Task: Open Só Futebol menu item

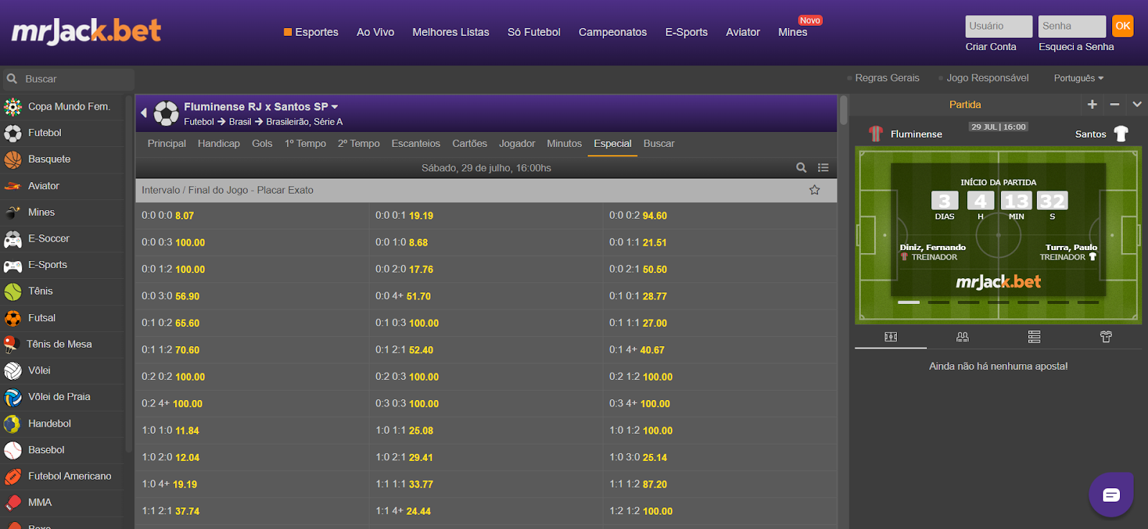Action: (534, 32)
